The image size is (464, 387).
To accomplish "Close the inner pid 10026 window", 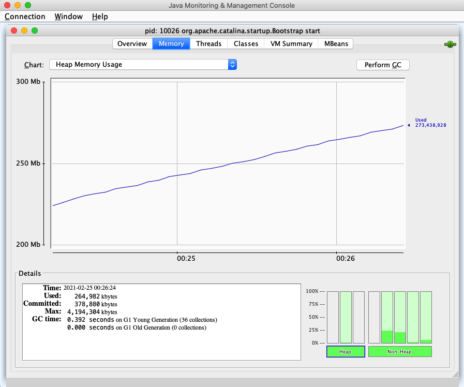I will (x=14, y=31).
